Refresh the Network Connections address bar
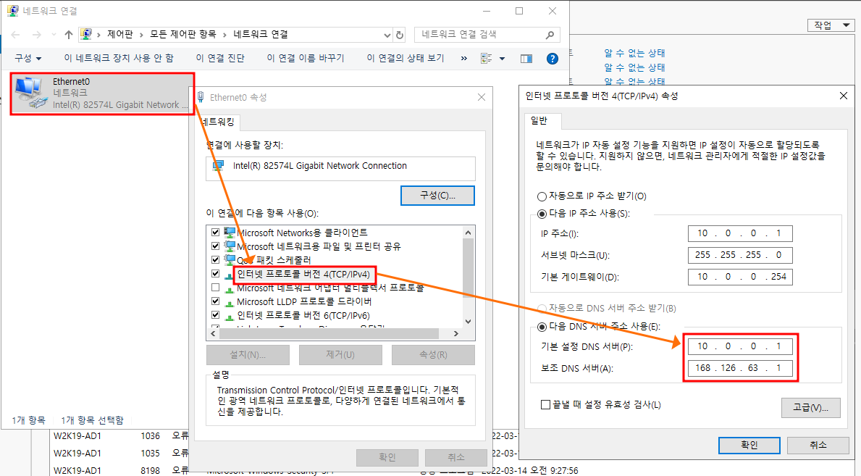Image resolution: width=861 pixels, height=476 pixels. [x=400, y=35]
